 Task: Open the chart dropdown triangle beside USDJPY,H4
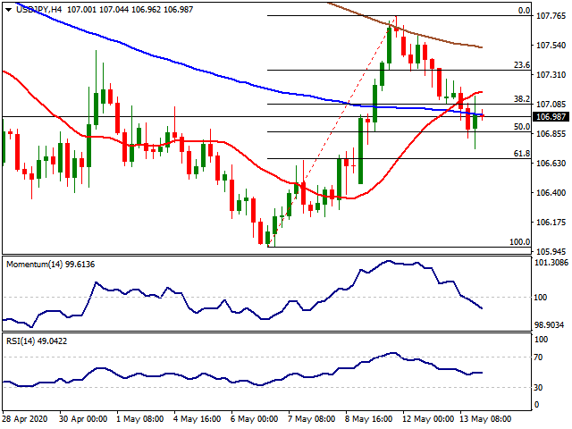coord(8,10)
